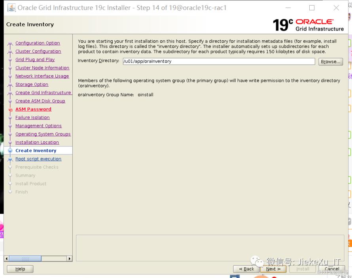The width and height of the screenshot is (352, 278).
Task: Open Operating System Groups step
Action: [43, 134]
